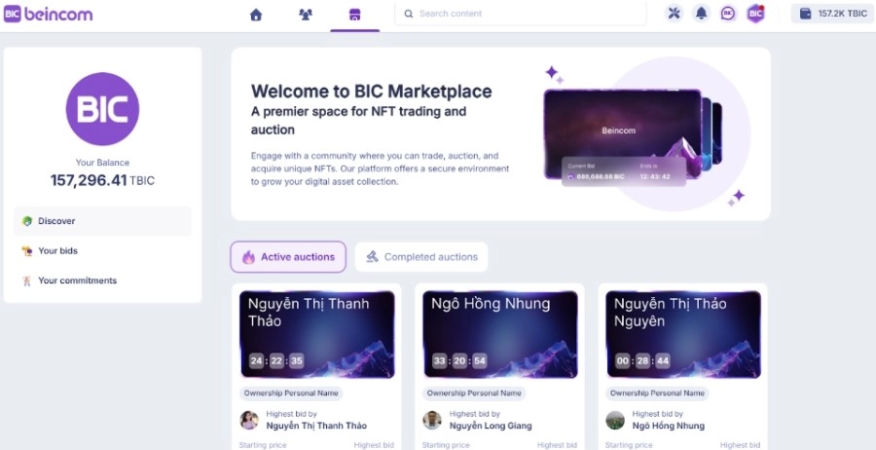The height and width of the screenshot is (450, 876).
Task: Click Ownership Personal Name tag on Thảo Nguyên card
Action: click(657, 393)
